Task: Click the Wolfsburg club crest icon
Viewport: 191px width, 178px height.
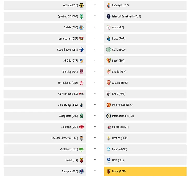Action: coord(81,149)
